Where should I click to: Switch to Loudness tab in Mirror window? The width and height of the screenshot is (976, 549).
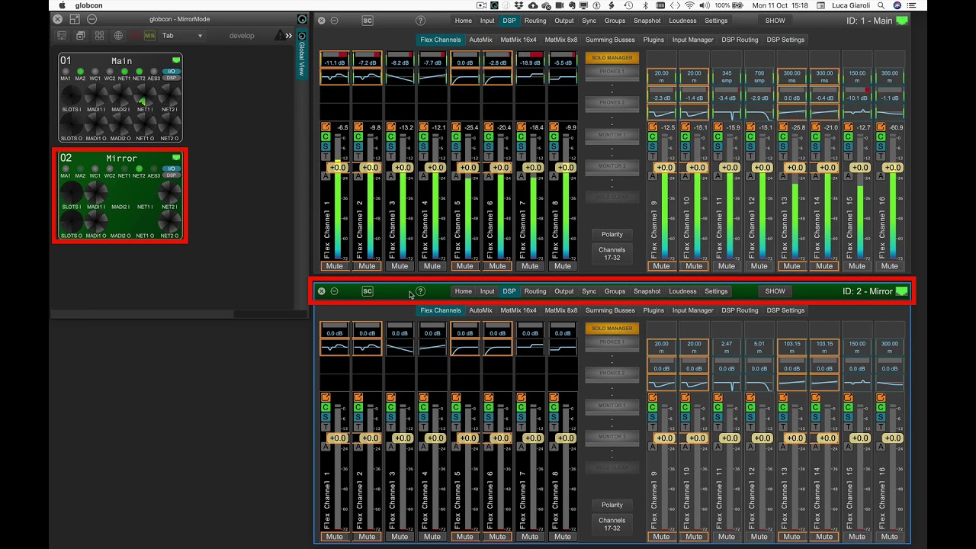[682, 291]
